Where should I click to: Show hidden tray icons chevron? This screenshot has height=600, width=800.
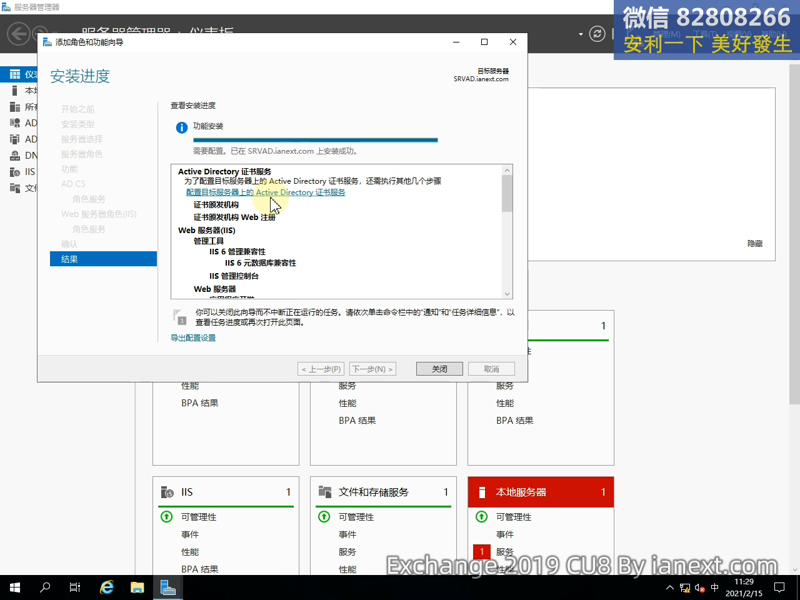[670, 588]
